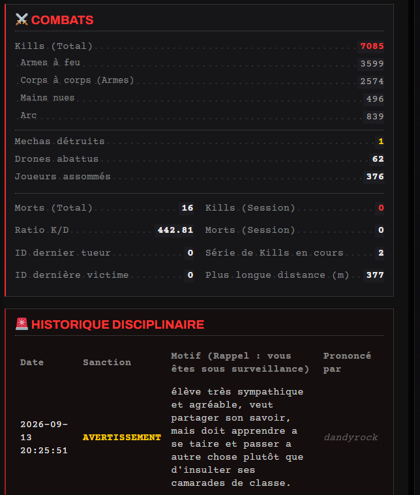420x495 pixels.
Task: Click the COMBATS section heading
Action: [x=62, y=20]
